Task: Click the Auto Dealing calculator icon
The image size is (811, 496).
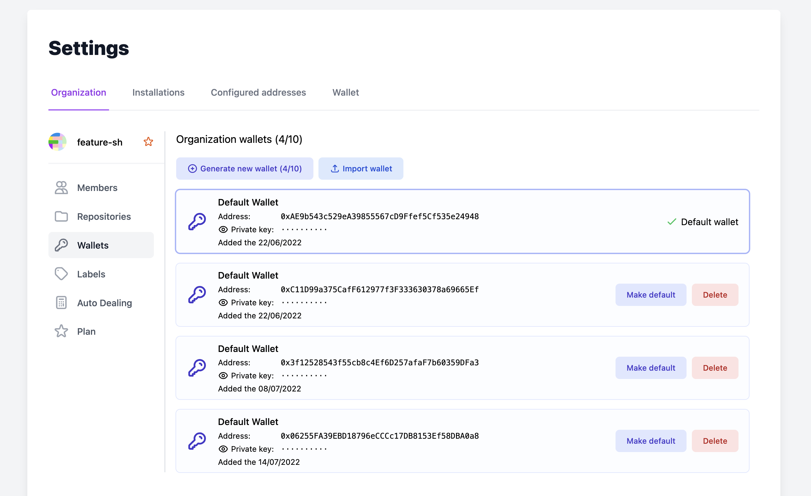Action: click(x=61, y=303)
